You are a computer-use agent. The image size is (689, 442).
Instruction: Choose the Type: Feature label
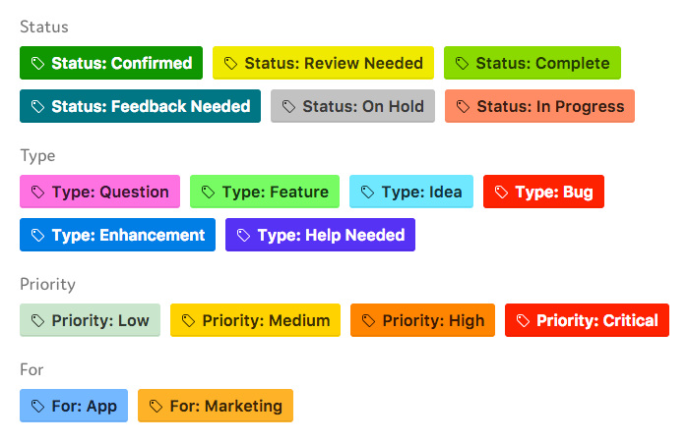265,192
